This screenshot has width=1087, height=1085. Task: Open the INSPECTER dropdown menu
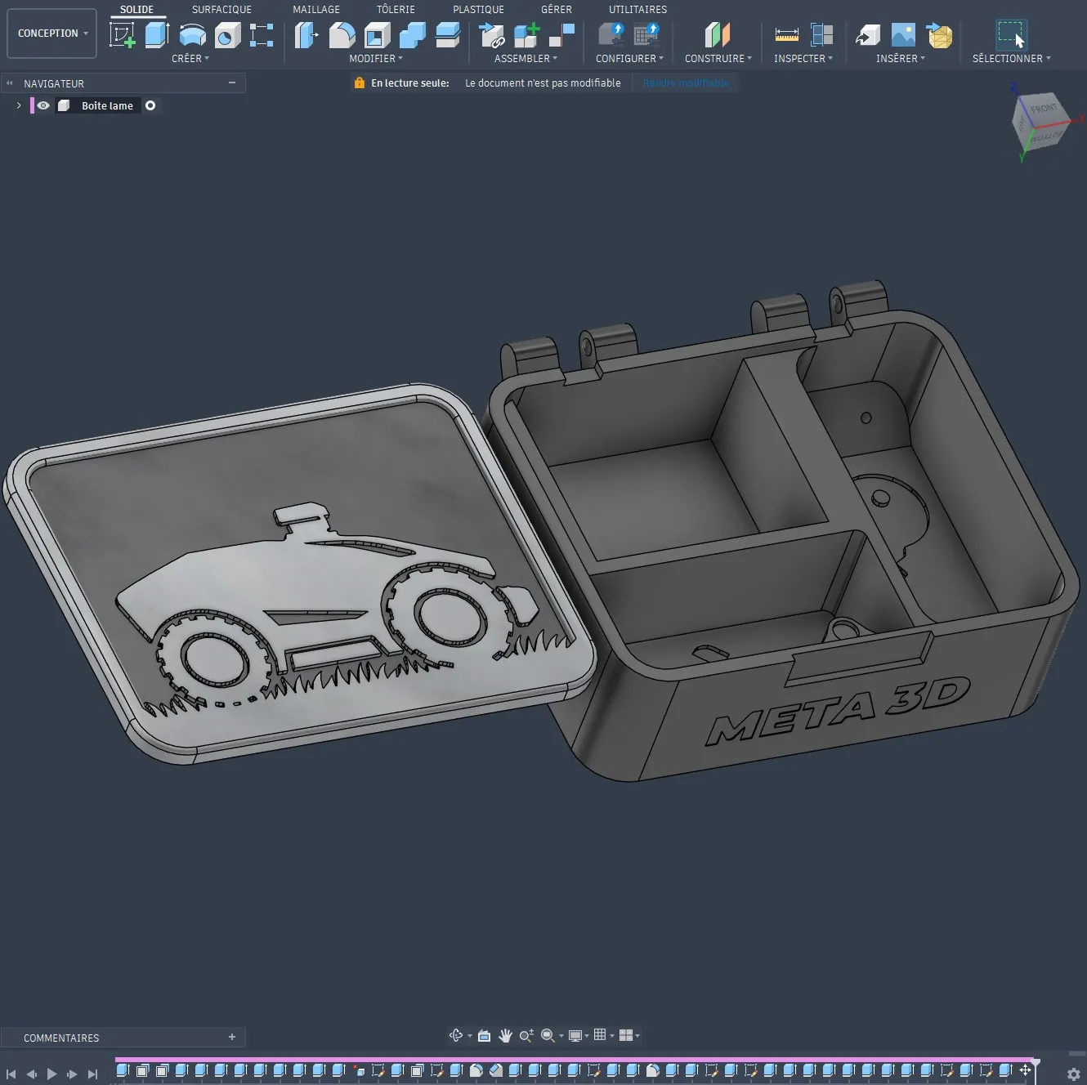pyautogui.click(x=803, y=59)
